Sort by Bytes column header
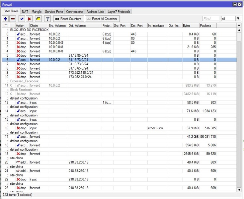Viewport: 244px width, 199px height. (191, 26)
